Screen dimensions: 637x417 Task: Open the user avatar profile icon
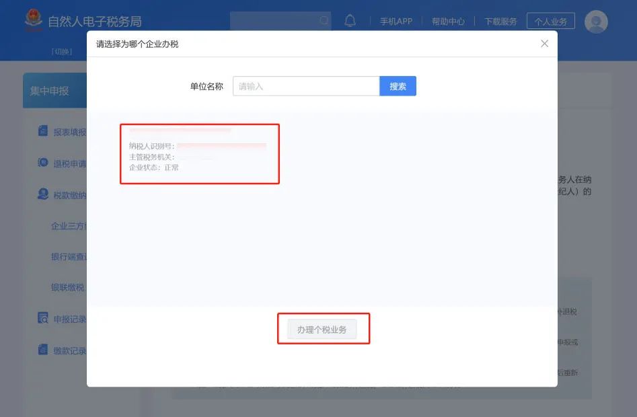click(x=596, y=22)
